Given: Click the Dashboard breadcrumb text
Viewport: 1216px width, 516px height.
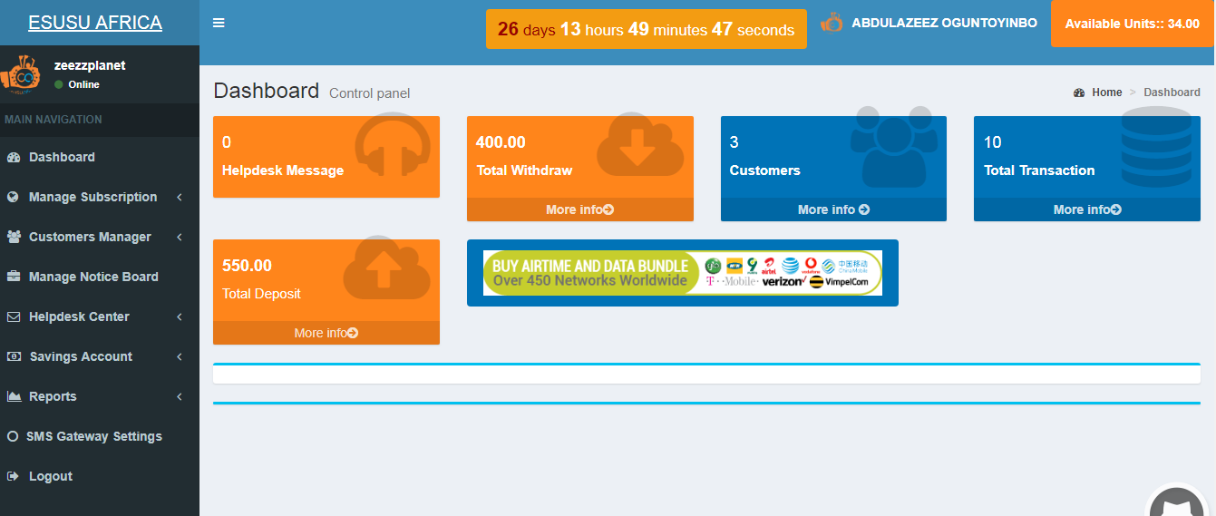Looking at the screenshot, I should 1172,92.
